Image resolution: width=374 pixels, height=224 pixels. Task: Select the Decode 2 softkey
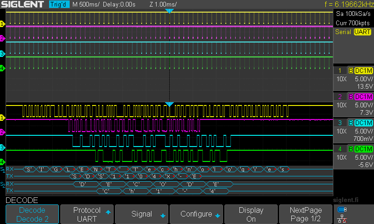(32, 214)
